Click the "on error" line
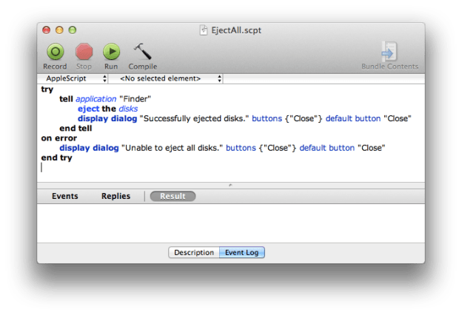462x315 pixels. [59, 138]
